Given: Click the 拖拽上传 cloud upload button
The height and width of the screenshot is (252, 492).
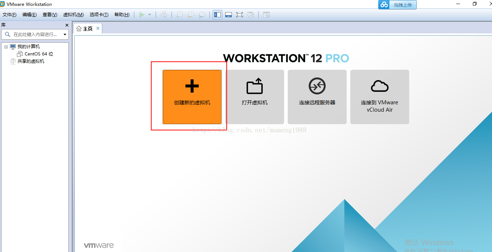Looking at the screenshot, I should (397, 5).
